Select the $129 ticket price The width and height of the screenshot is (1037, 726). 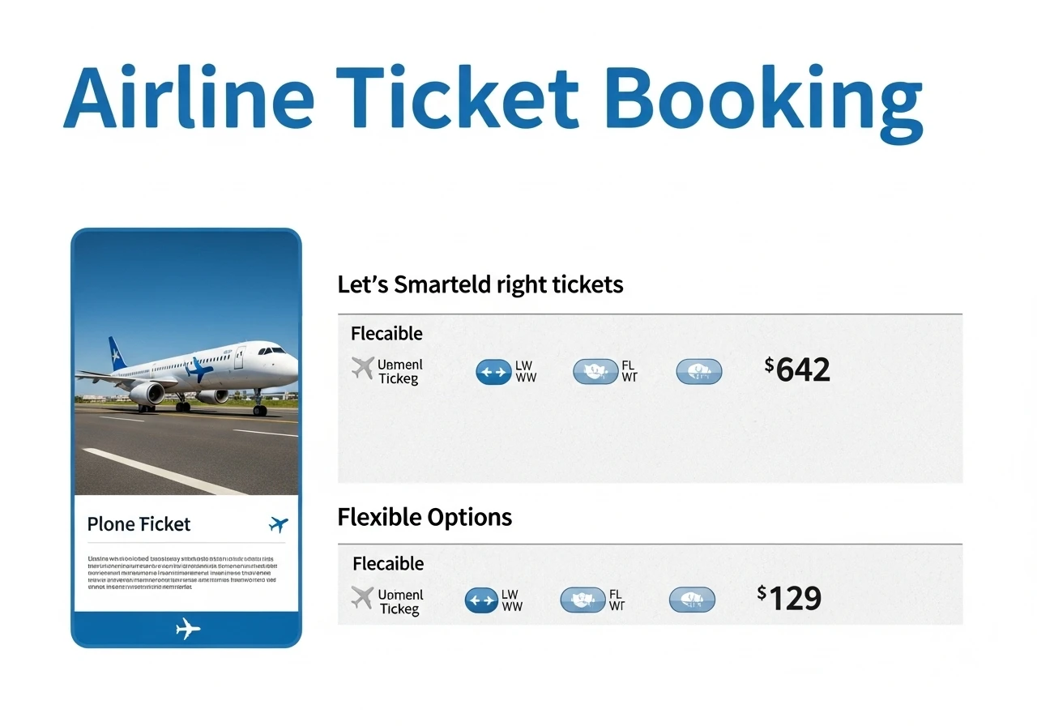tap(790, 599)
